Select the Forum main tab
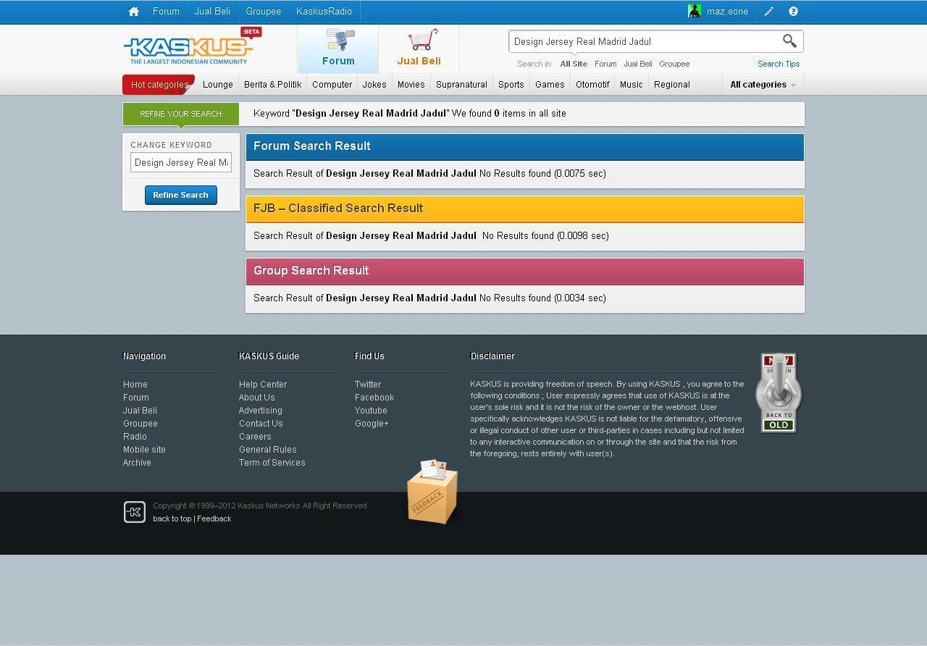927x646 pixels. pyautogui.click(x=338, y=49)
